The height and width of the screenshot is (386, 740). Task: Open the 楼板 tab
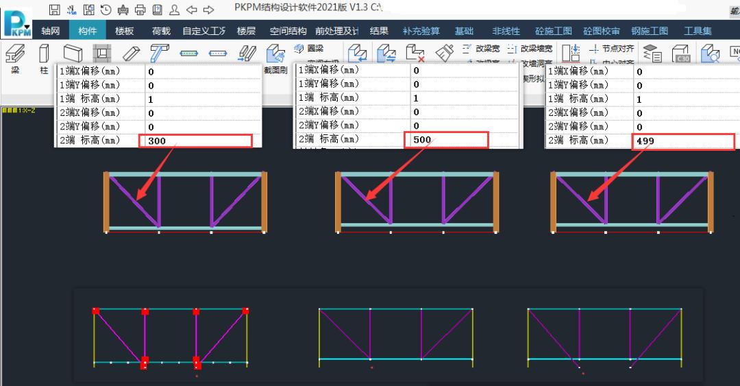click(124, 31)
